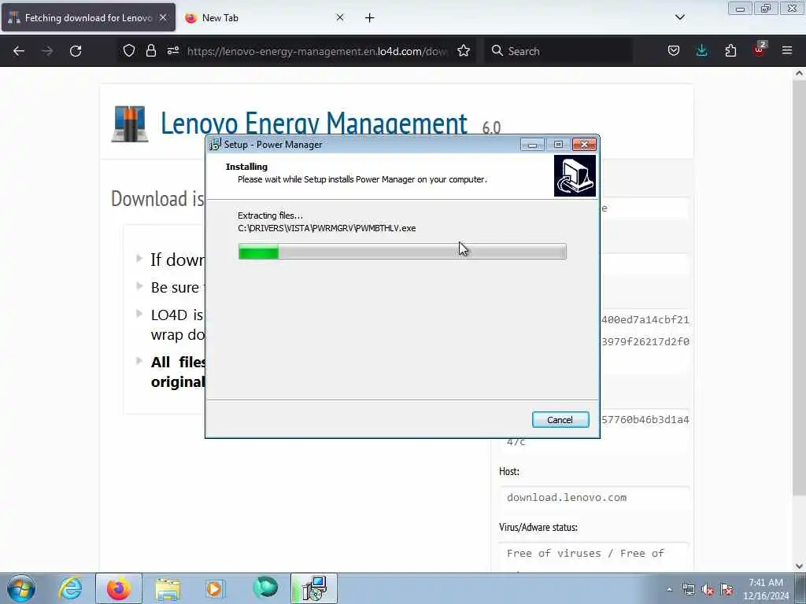Click the Firefox forward arrow

pyautogui.click(x=47, y=51)
